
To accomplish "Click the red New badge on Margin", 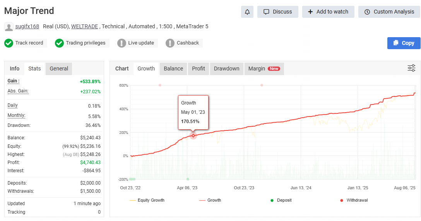I will click(x=274, y=69).
